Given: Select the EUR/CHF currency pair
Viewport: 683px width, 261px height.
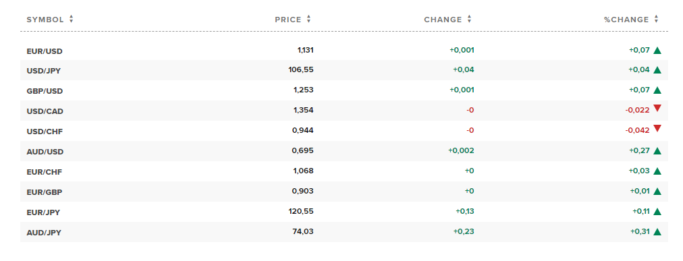Looking at the screenshot, I should click(44, 172).
